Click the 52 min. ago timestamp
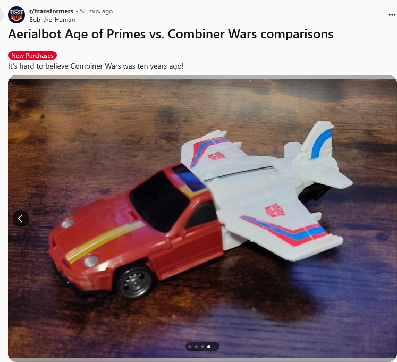The image size is (397, 362). point(96,11)
